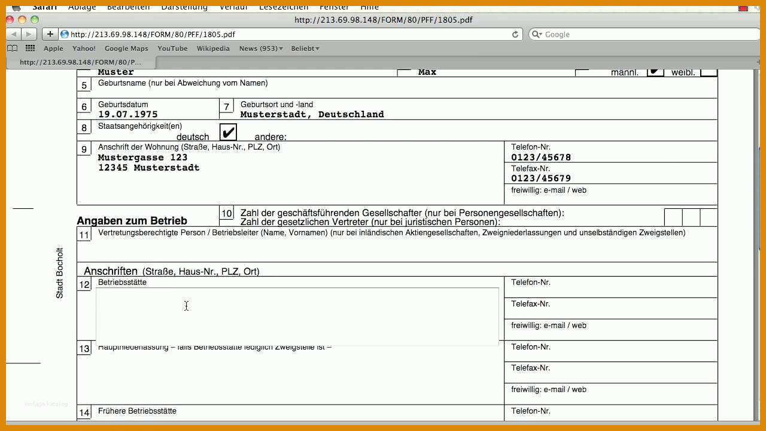Click the address line 12345 Musterstadt
The image size is (766, 431).
pyautogui.click(x=149, y=168)
